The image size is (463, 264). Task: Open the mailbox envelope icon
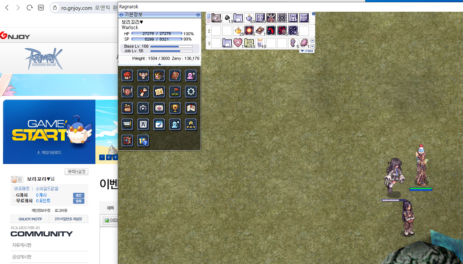coord(159,108)
